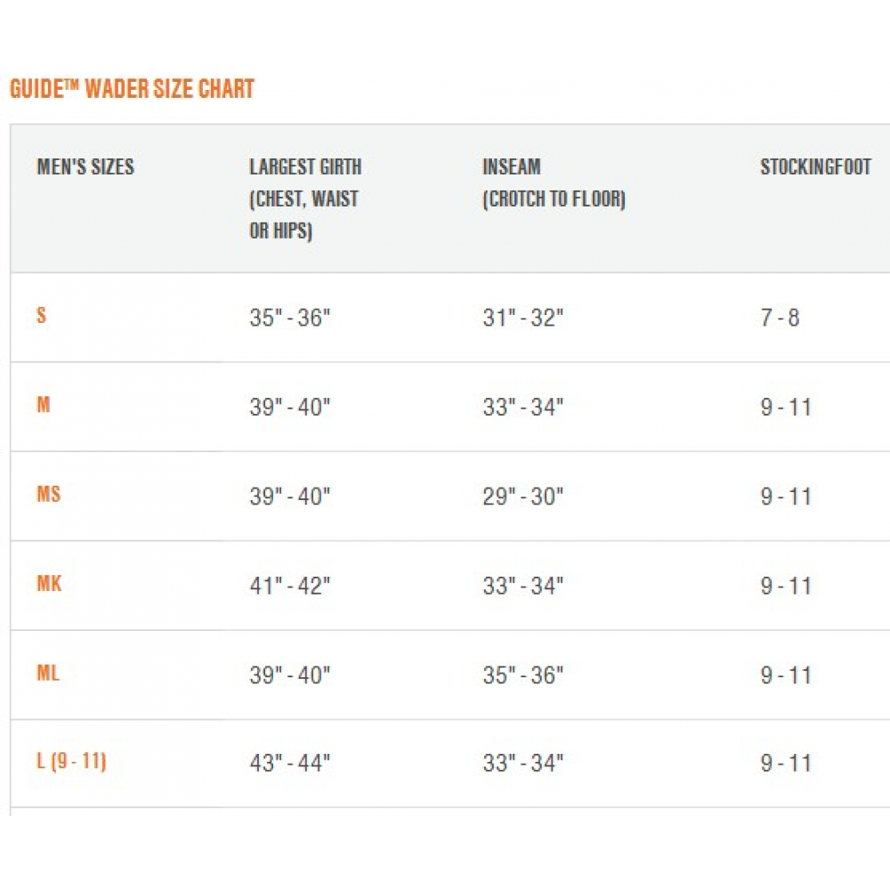The image size is (890, 890).
Task: Click the 35" - 36" girth cell for size S
Action: [289, 318]
